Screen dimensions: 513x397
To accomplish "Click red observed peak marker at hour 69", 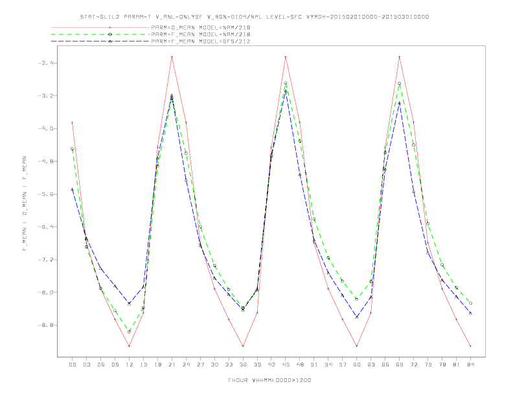I will pos(399,57).
